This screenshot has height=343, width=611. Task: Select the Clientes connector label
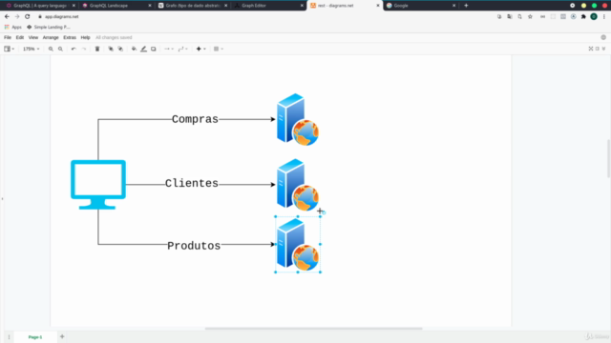[x=191, y=183]
